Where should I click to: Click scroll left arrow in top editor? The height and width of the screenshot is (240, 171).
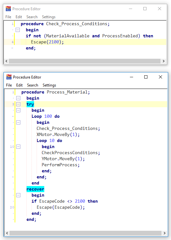6,61
